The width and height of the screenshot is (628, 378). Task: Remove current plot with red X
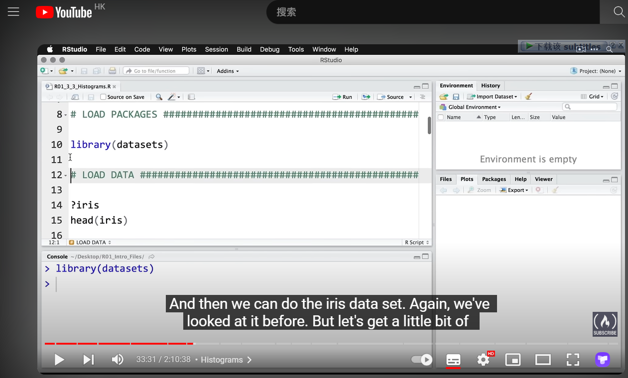pyautogui.click(x=538, y=190)
